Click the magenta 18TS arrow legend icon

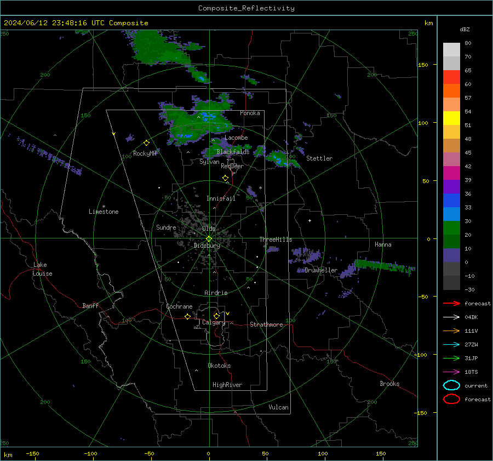coord(451,372)
